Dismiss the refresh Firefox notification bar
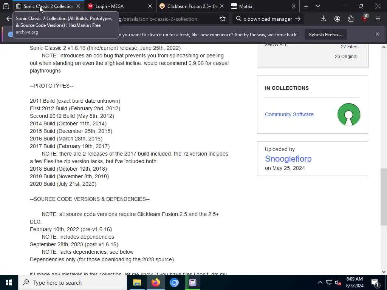 (x=378, y=34)
